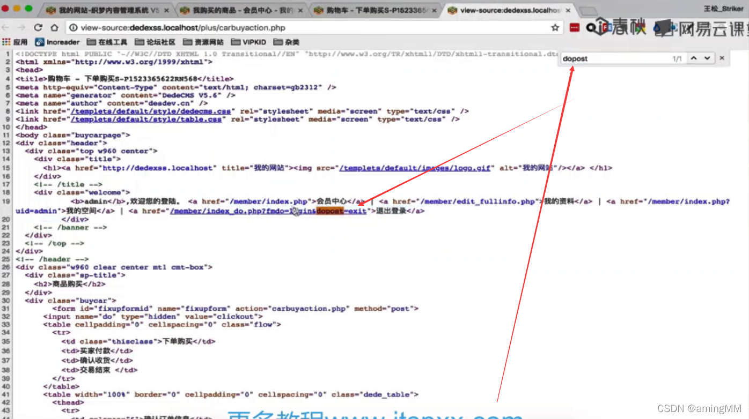Click the DedeCMS V5.6 generator meta line
Screen dimensions: 749x419
pos(126,95)
